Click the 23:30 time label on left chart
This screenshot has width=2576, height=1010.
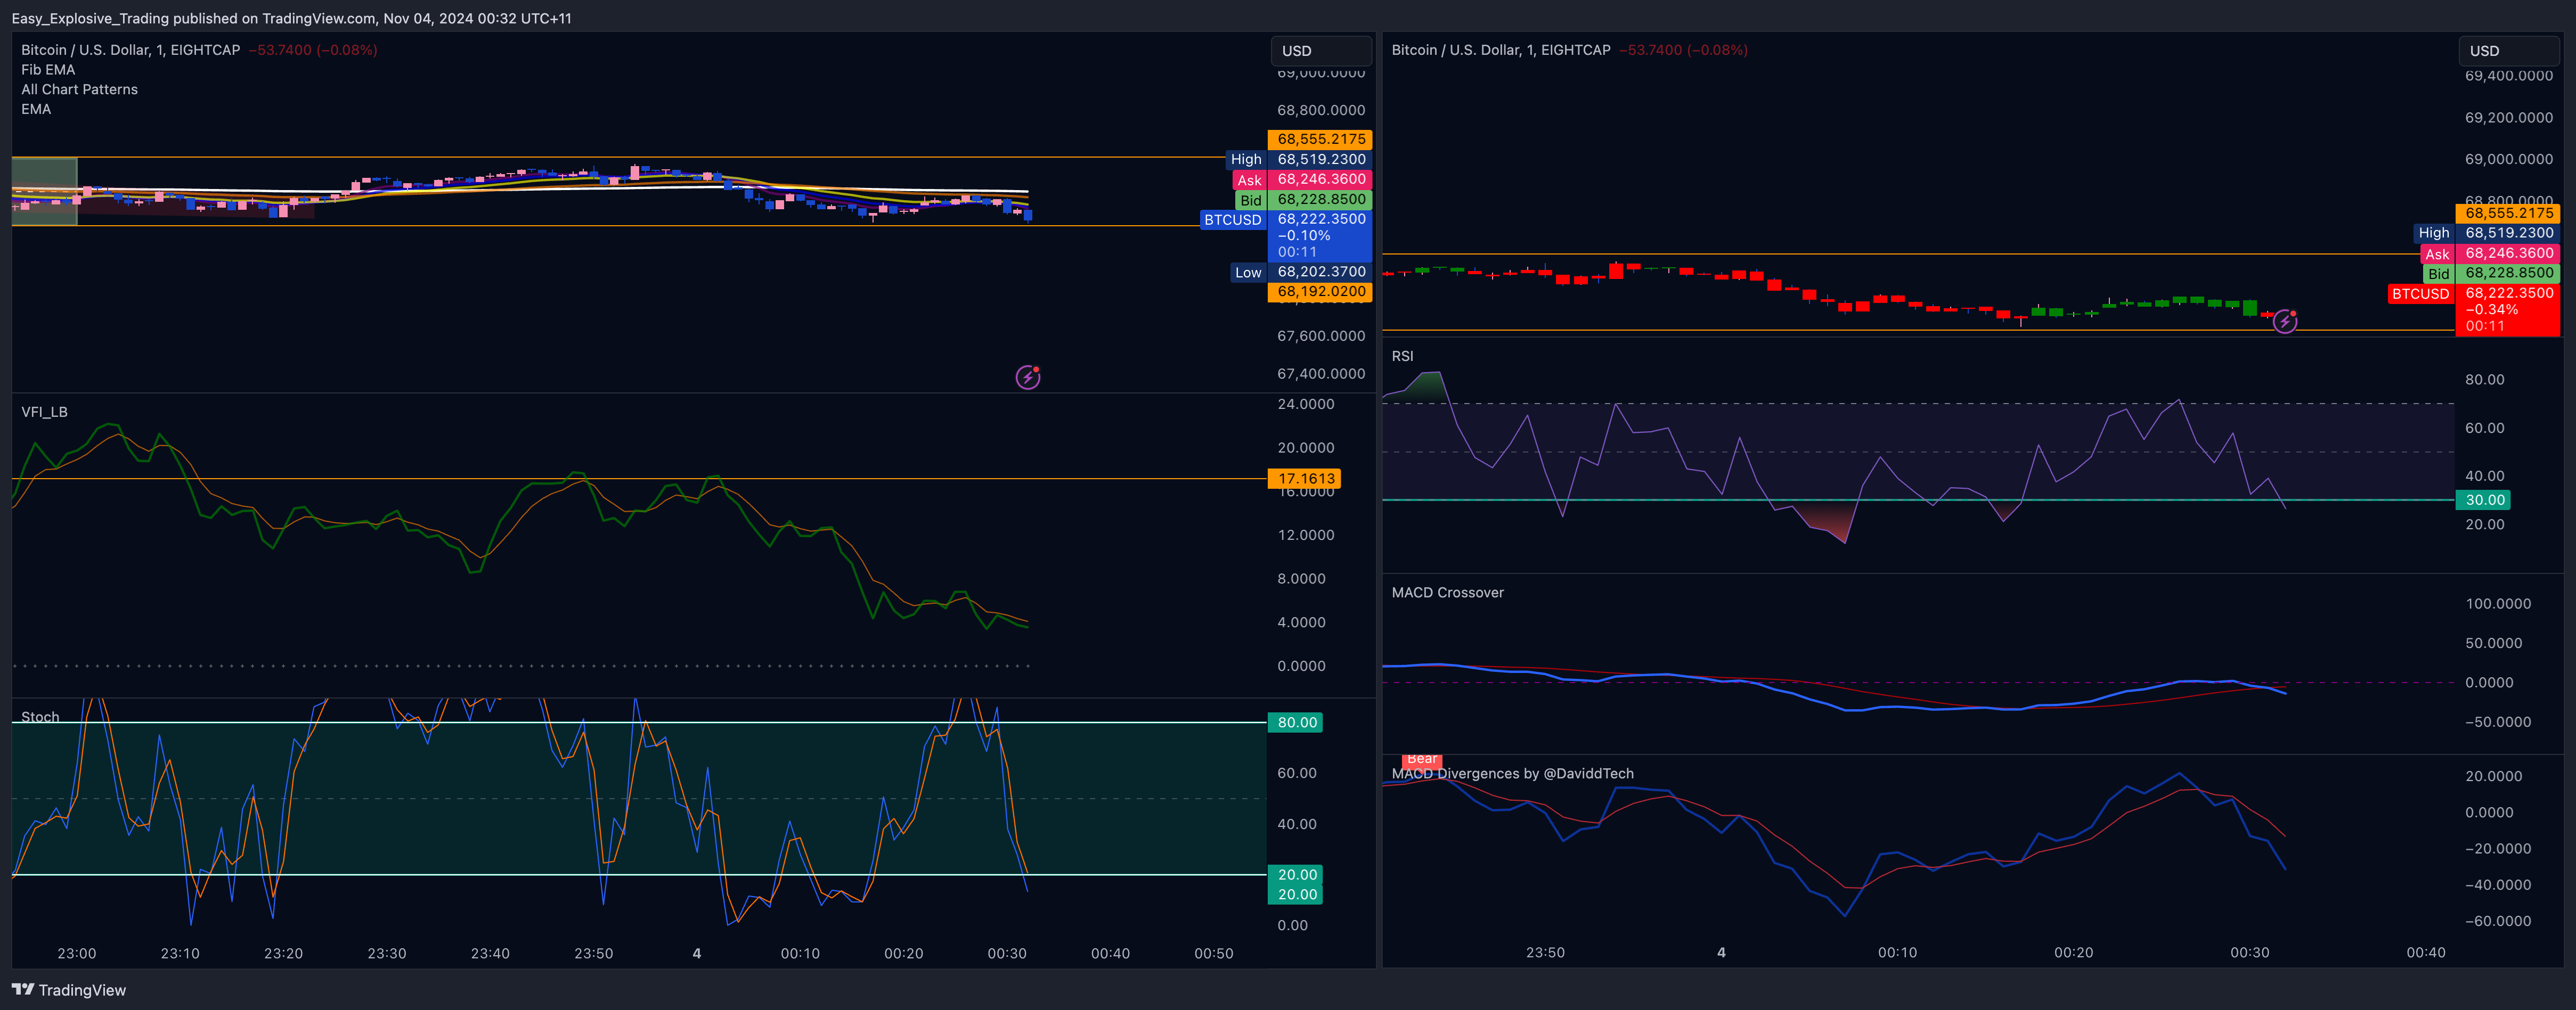(x=387, y=953)
